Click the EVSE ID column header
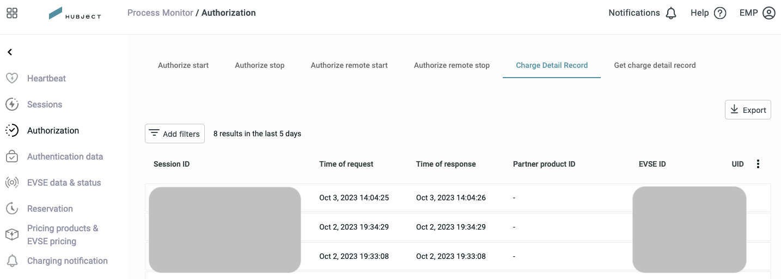The width and height of the screenshot is (781, 279). coord(652,164)
